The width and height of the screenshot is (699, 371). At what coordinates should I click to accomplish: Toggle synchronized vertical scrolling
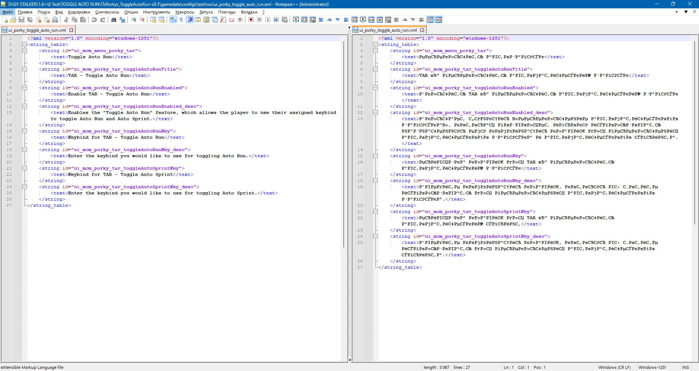point(153,20)
